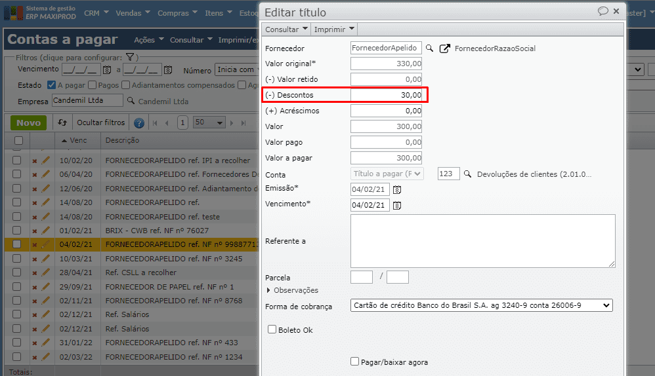The image size is (655, 376).
Task: Edit row dated 10/02/20 with pencil
Action: [45, 160]
